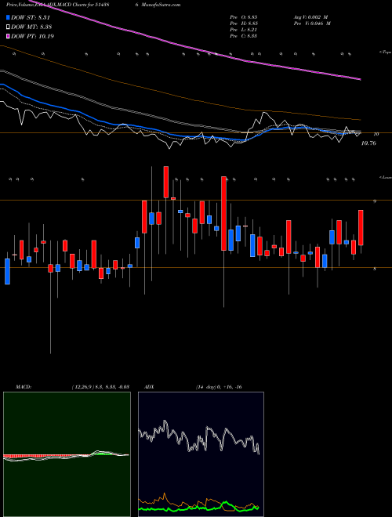
Task: Click the 'Pre O: 8.85' open value
Action: coord(244,17)
